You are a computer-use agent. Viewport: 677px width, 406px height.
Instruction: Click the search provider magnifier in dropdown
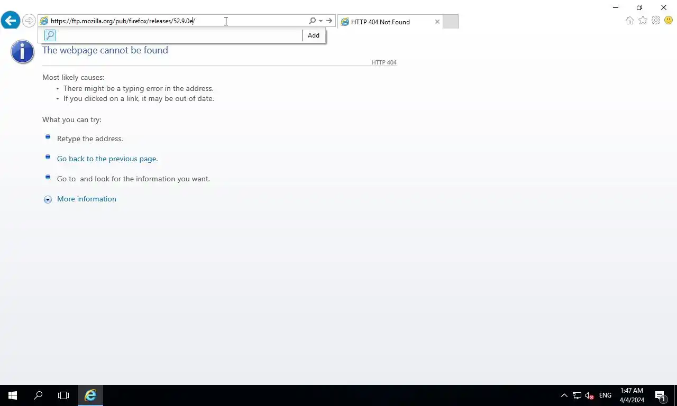50,35
